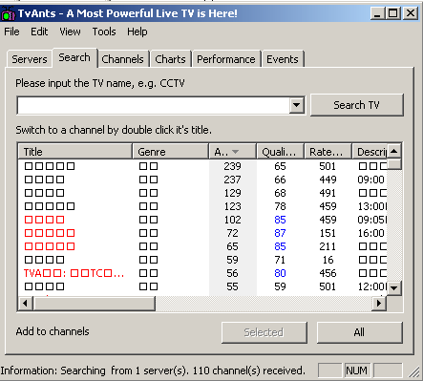Click the description cell 16:00
Viewport: 423px width, 381px height.
(x=371, y=233)
